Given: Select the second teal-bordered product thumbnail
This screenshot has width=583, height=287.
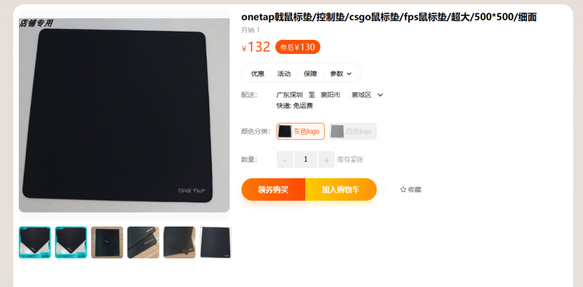Looking at the screenshot, I should click(71, 242).
